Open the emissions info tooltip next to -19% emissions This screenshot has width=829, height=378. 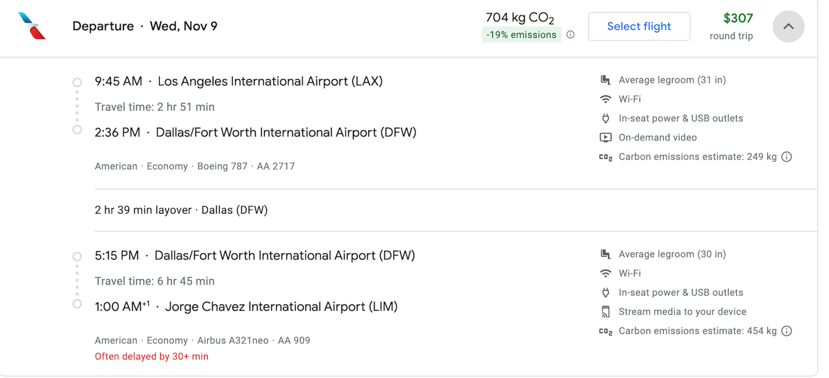click(571, 35)
